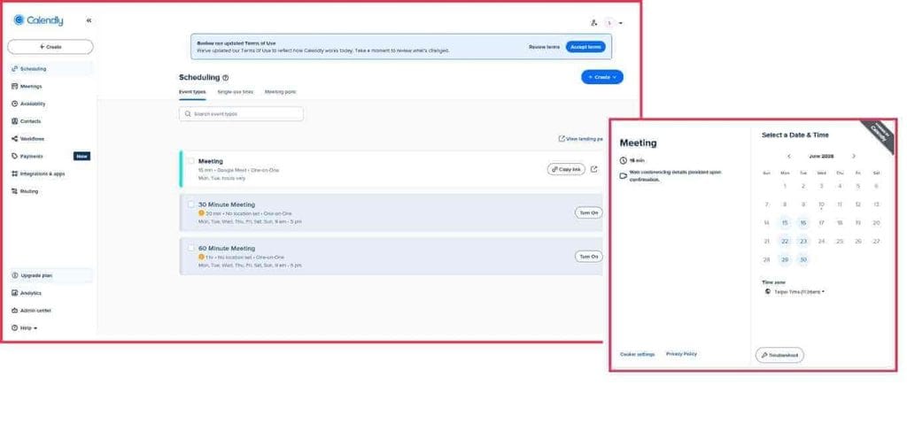The image size is (907, 431).
Task: Click Upgrade plan in the sidebar
Action: [50, 275]
